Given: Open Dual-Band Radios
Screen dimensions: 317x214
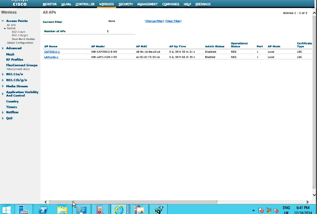Looking at the screenshot, I should 23,39.
